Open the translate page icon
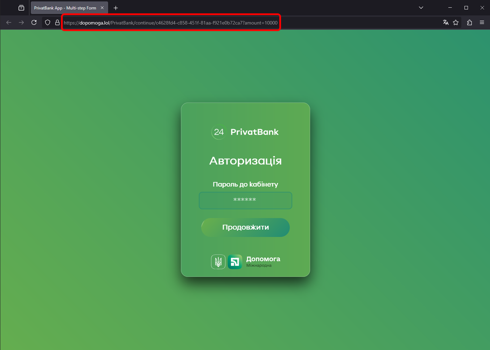 click(446, 22)
